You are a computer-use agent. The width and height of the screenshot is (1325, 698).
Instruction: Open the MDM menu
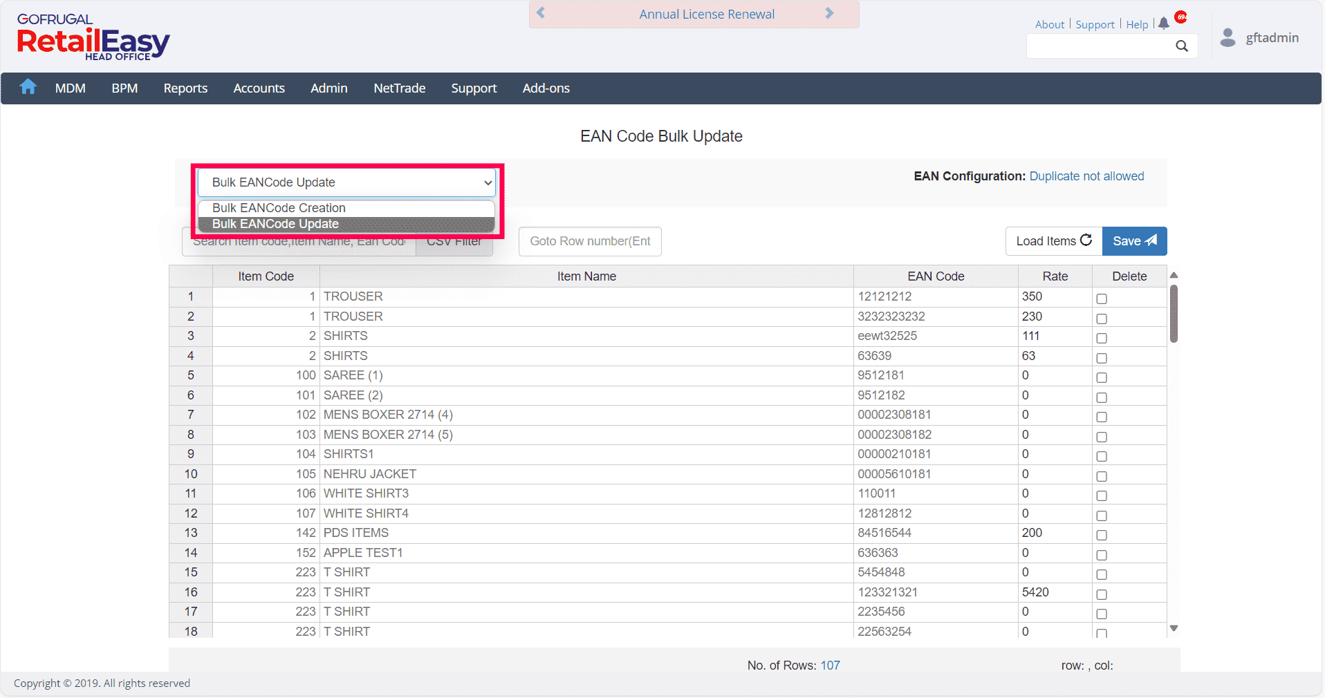pyautogui.click(x=71, y=88)
